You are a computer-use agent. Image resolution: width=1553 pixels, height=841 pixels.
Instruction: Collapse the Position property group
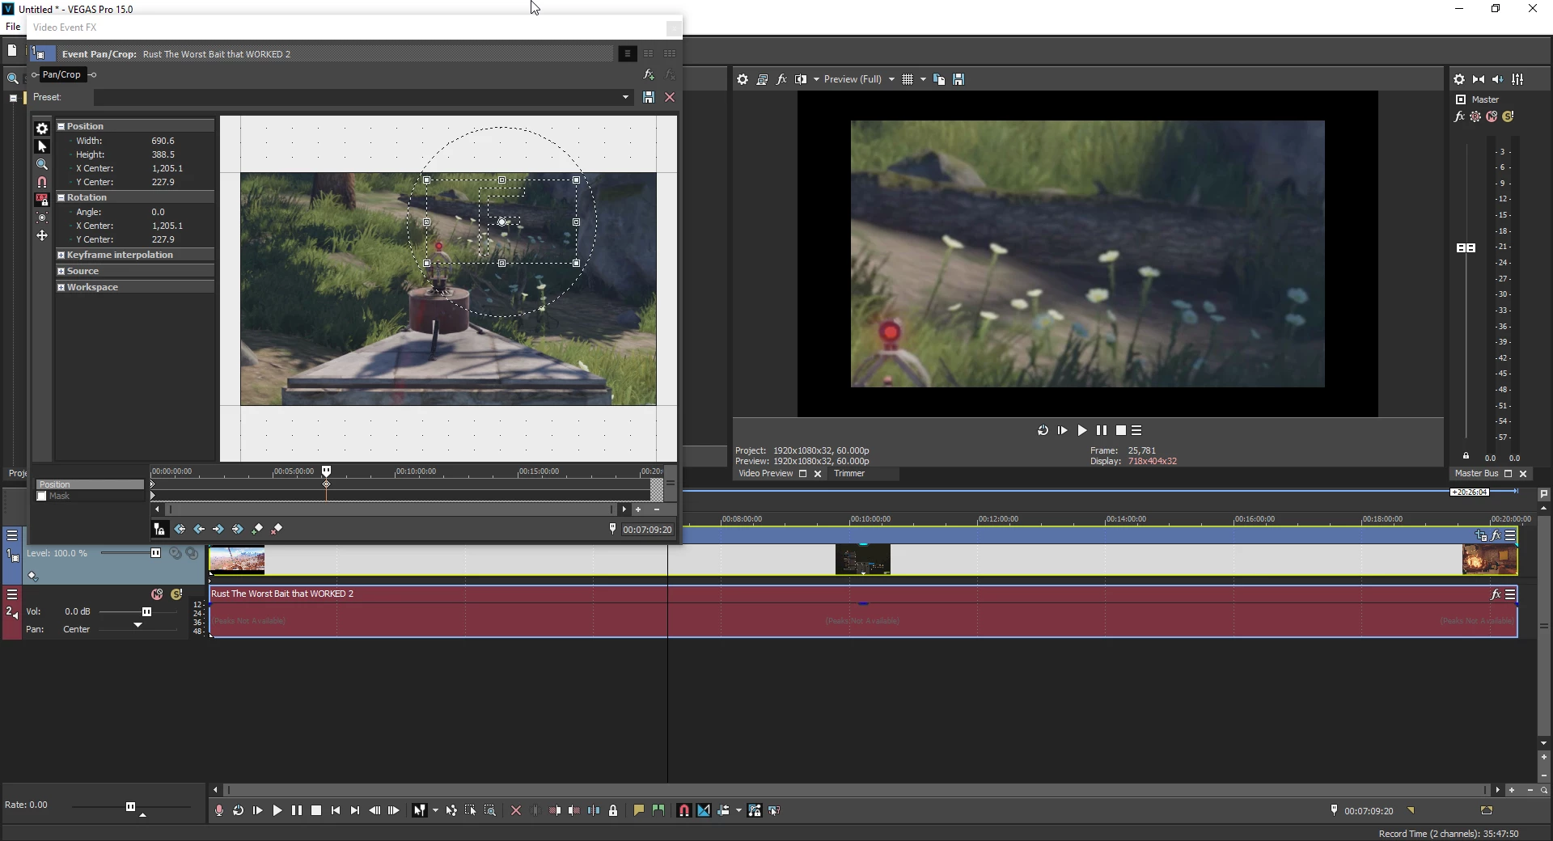click(61, 126)
